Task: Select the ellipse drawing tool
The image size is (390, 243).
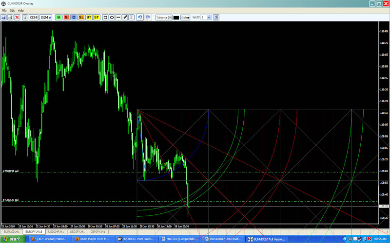Action: [x=112, y=17]
